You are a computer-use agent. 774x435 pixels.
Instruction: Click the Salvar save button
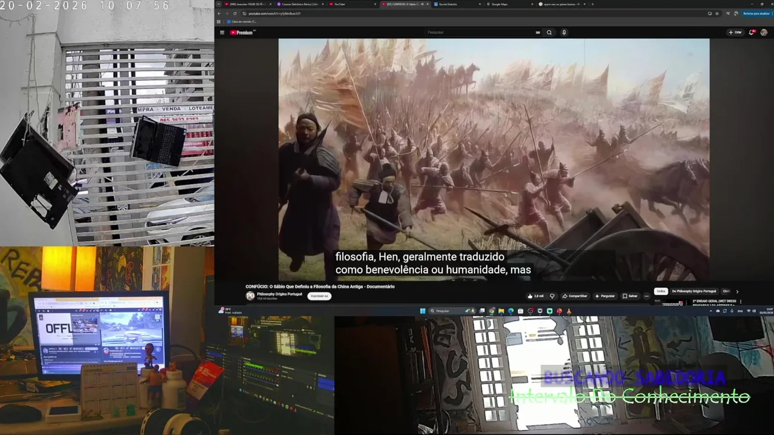tap(630, 296)
